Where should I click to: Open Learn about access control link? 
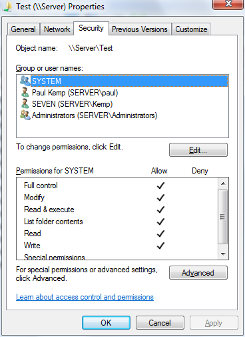(85, 297)
